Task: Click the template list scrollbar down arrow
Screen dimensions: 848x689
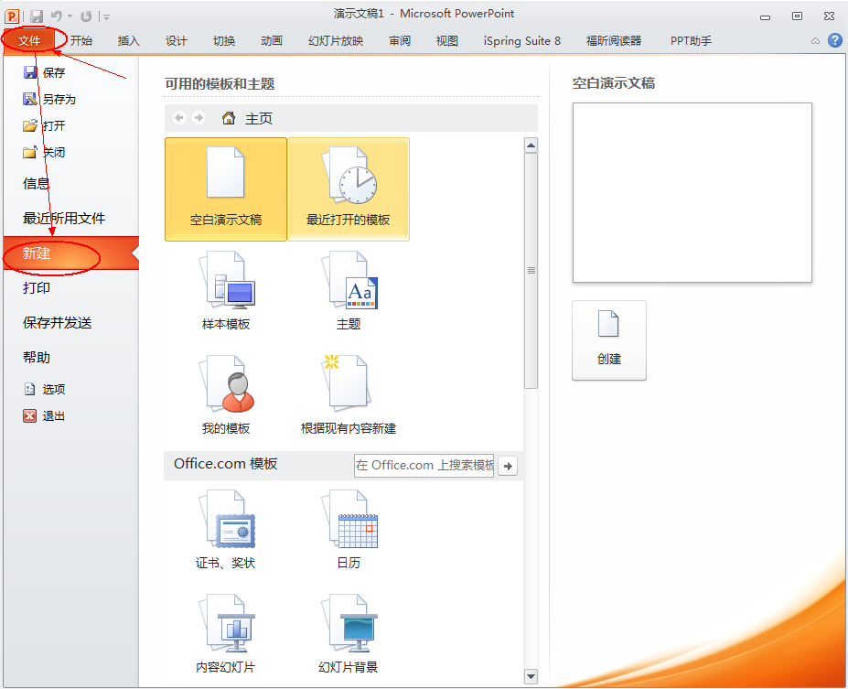Action: click(531, 676)
